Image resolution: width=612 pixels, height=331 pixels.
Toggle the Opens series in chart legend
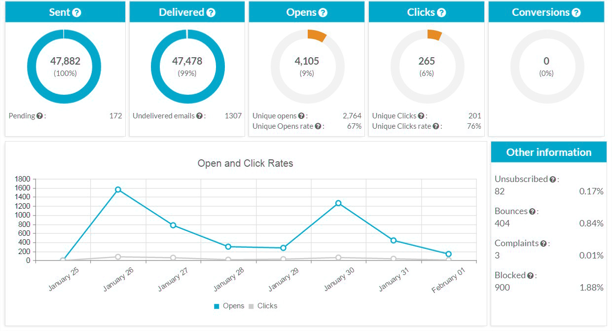229,306
